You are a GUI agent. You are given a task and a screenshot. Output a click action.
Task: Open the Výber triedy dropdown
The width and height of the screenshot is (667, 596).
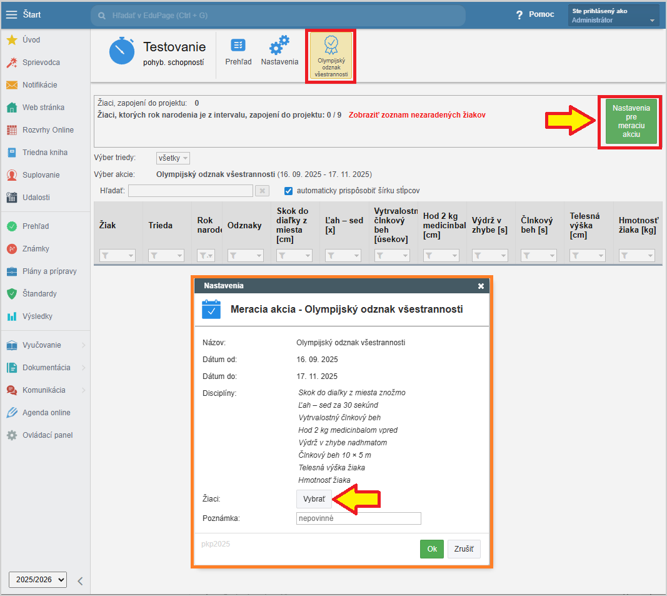pos(173,158)
